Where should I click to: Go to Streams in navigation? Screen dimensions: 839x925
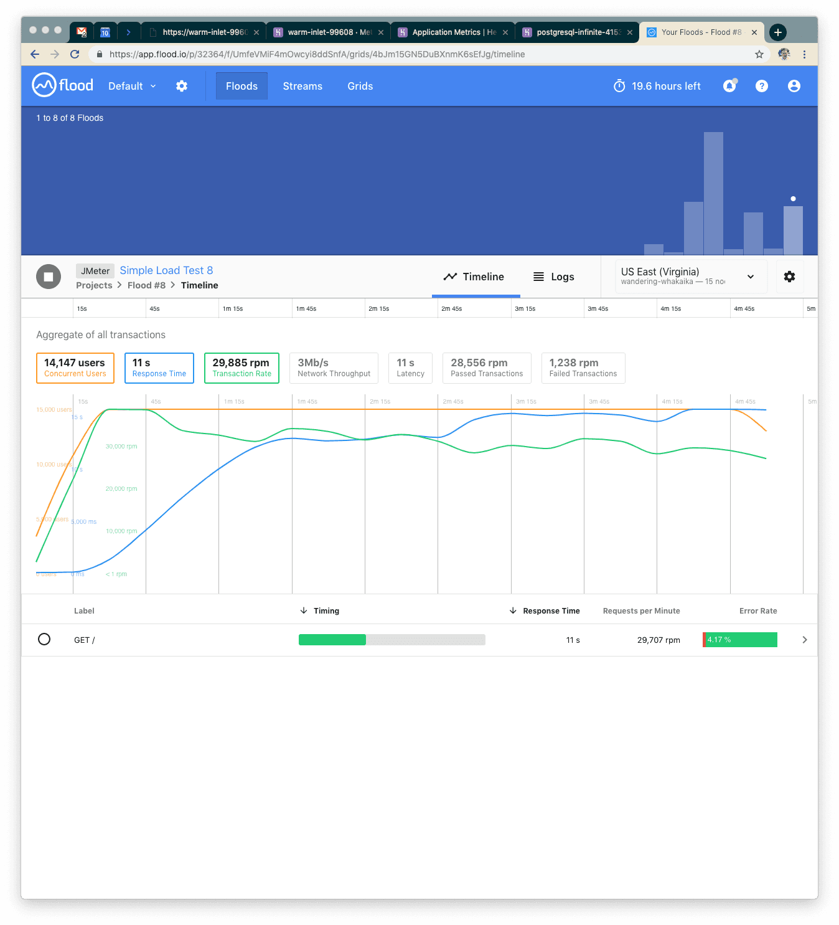302,86
